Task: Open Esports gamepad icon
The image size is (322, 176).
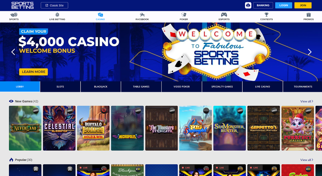Action: pos(224,15)
